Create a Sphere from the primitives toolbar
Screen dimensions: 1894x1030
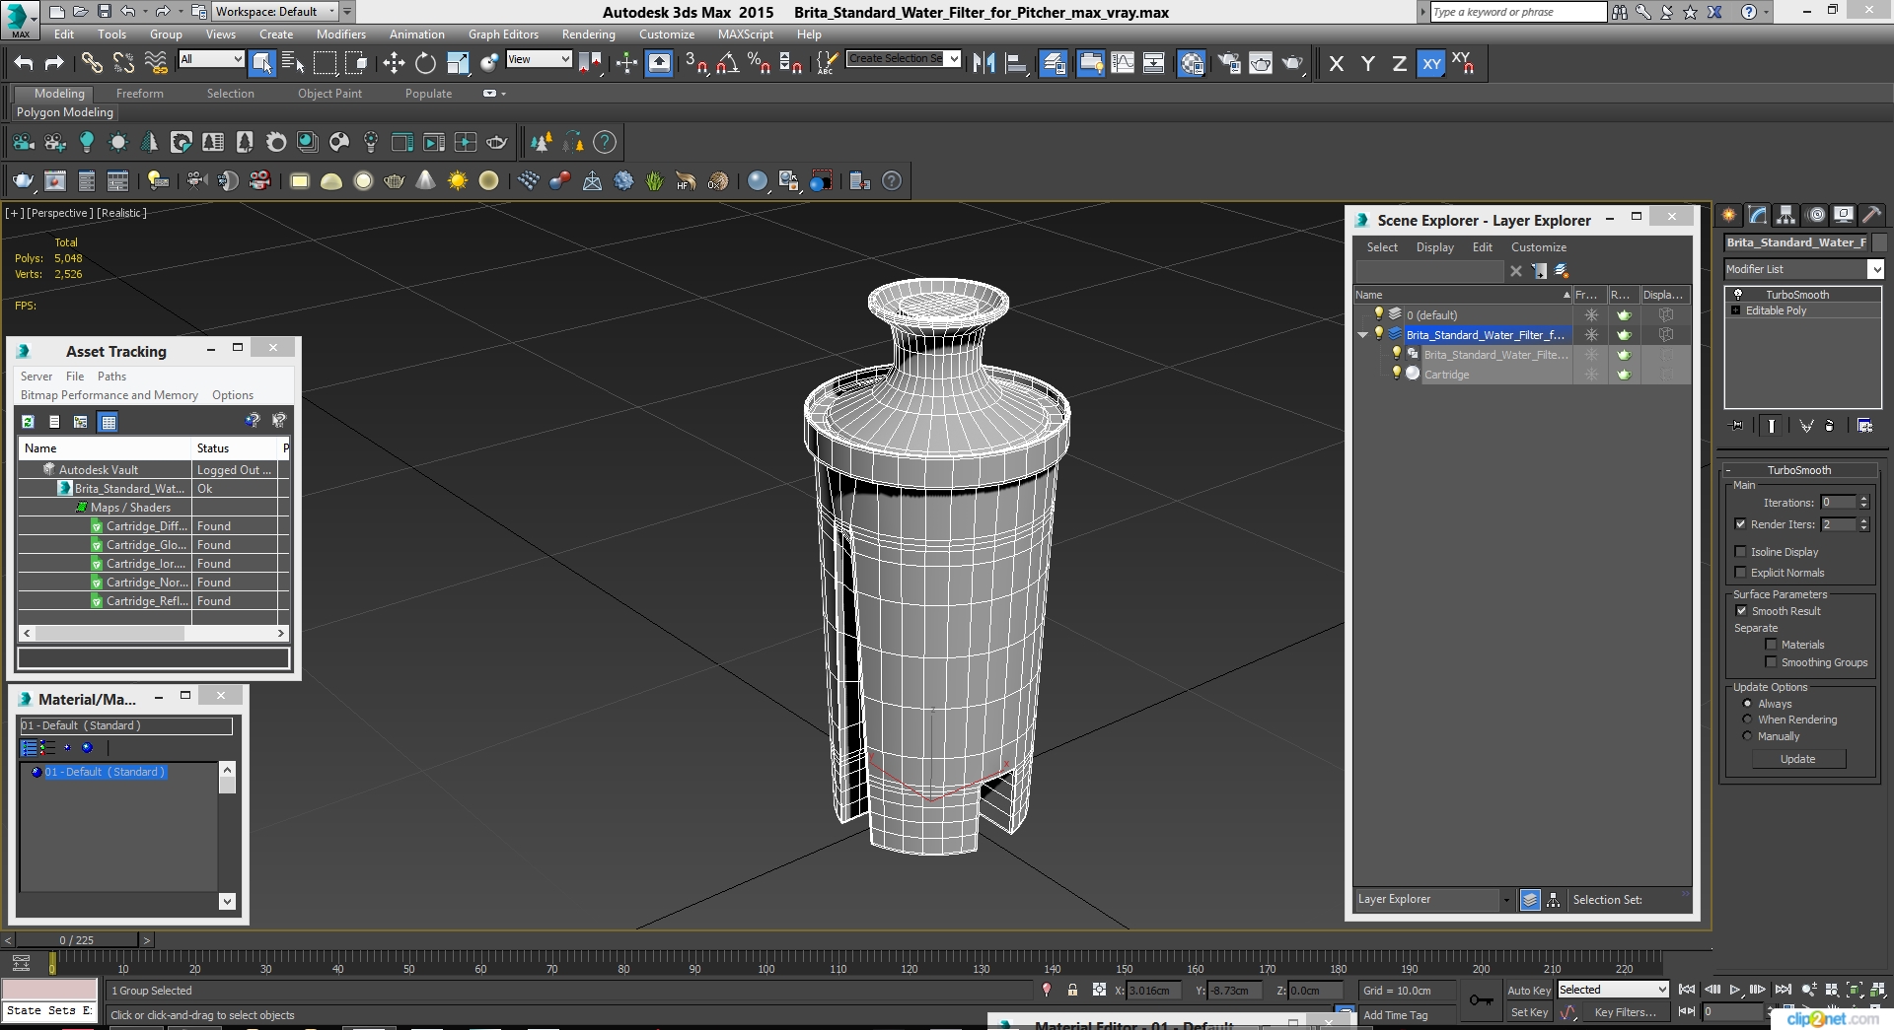[x=363, y=180]
